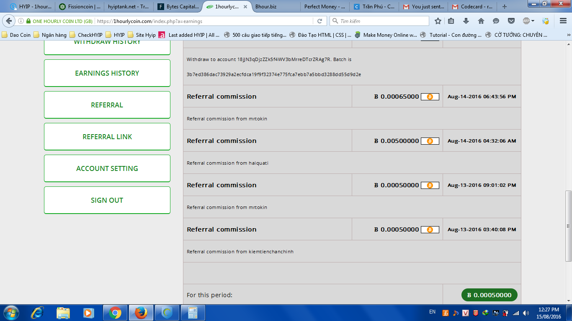Image resolution: width=572 pixels, height=321 pixels.
Task: Open Internet Download Manager tray icon
Action: 485,313
